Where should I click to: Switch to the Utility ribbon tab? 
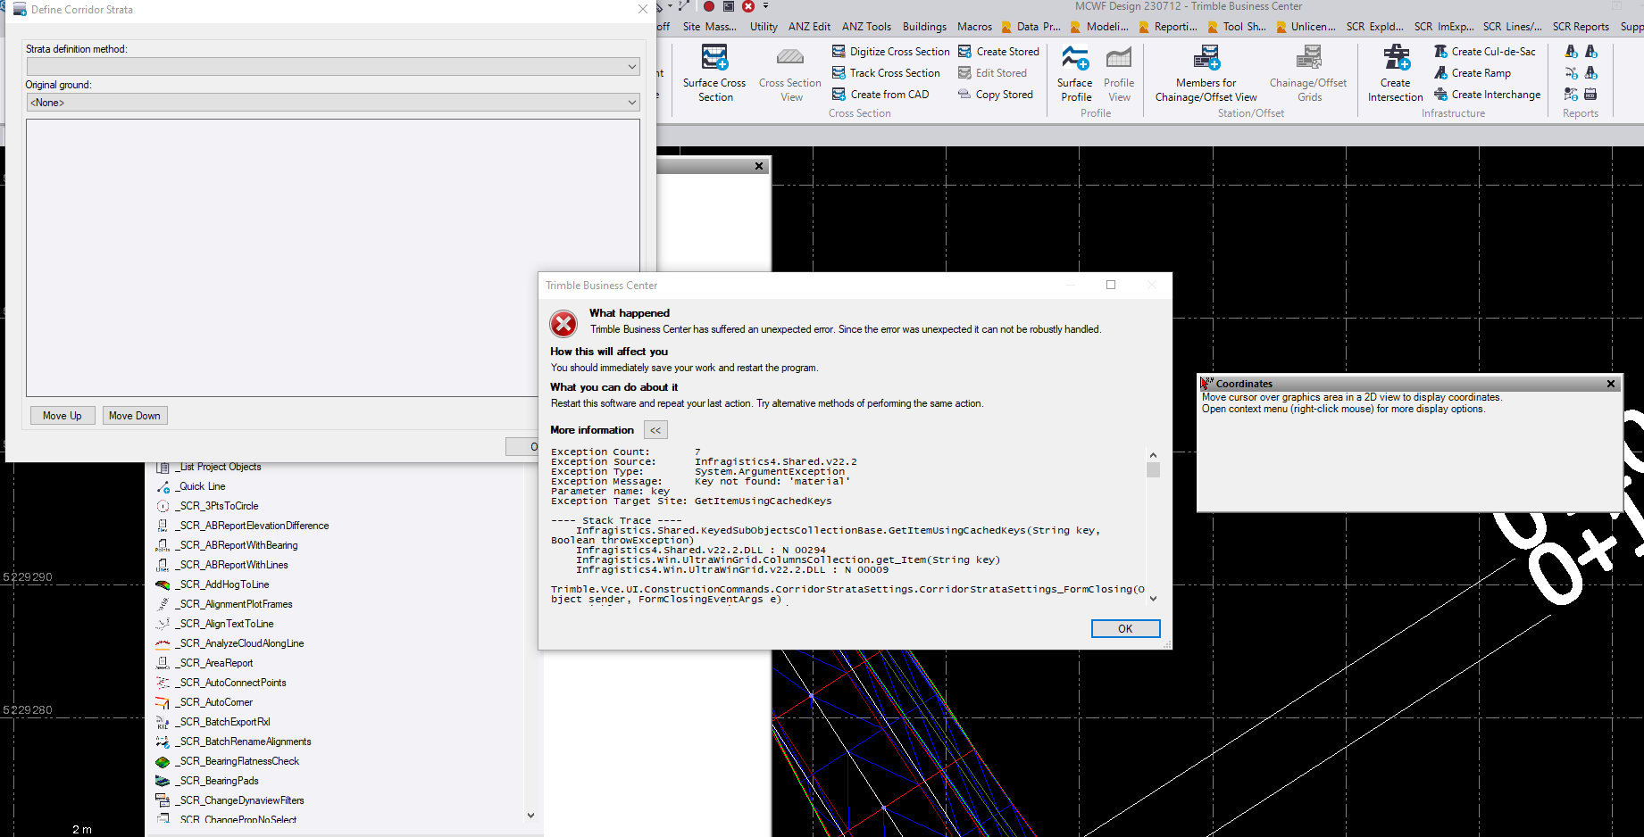pyautogui.click(x=764, y=27)
